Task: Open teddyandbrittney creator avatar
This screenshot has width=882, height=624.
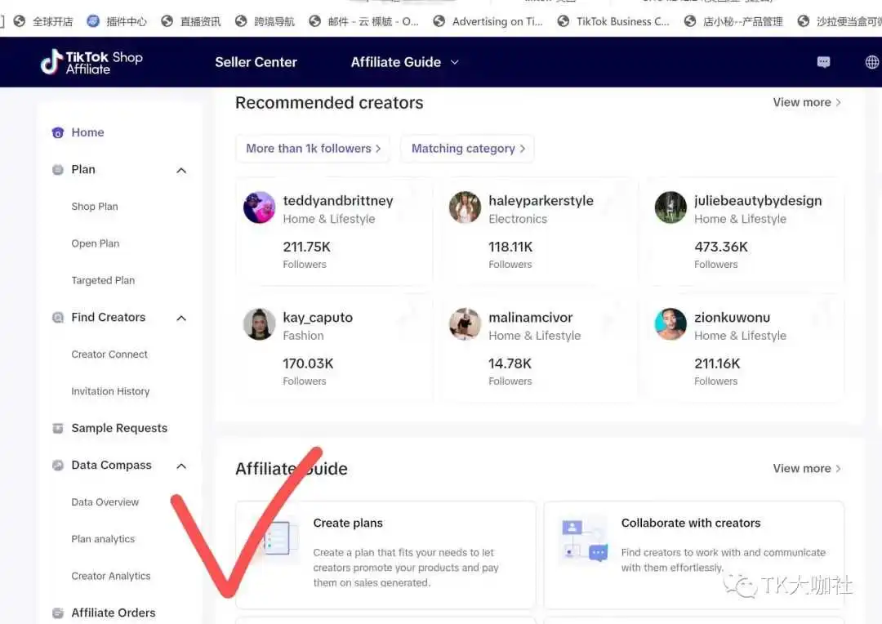Action: coord(260,207)
